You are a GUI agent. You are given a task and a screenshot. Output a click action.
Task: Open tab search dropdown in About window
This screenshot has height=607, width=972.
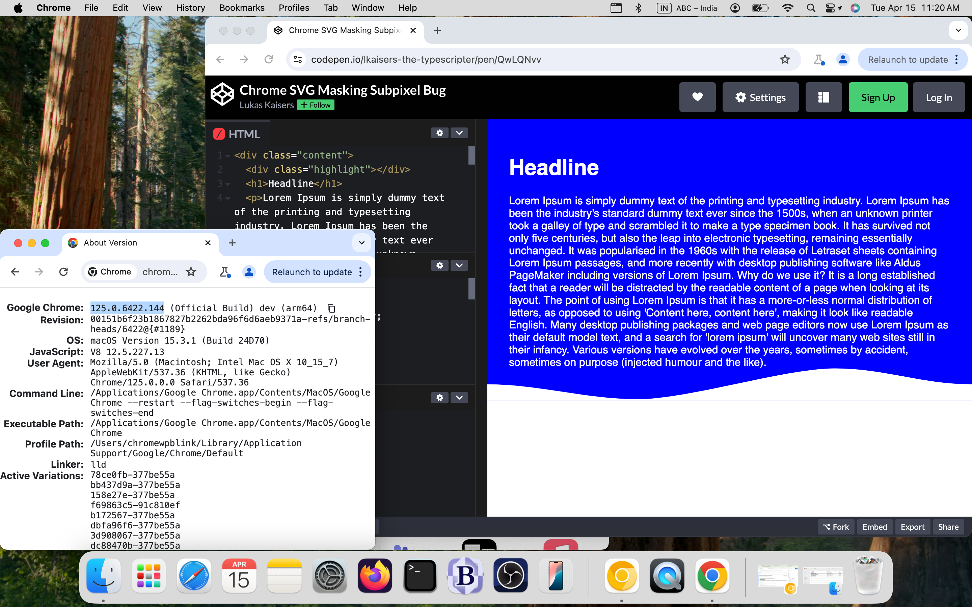(361, 242)
